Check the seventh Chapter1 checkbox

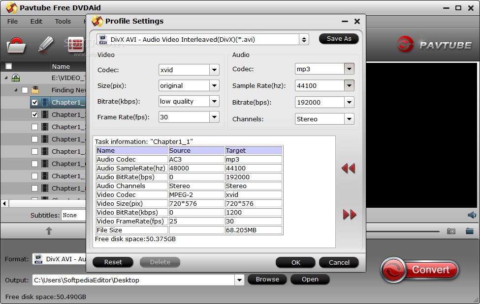[x=34, y=176]
